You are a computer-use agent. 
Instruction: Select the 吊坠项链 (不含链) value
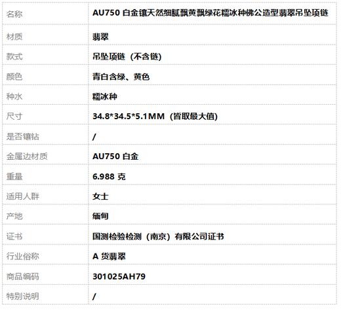click(127, 57)
